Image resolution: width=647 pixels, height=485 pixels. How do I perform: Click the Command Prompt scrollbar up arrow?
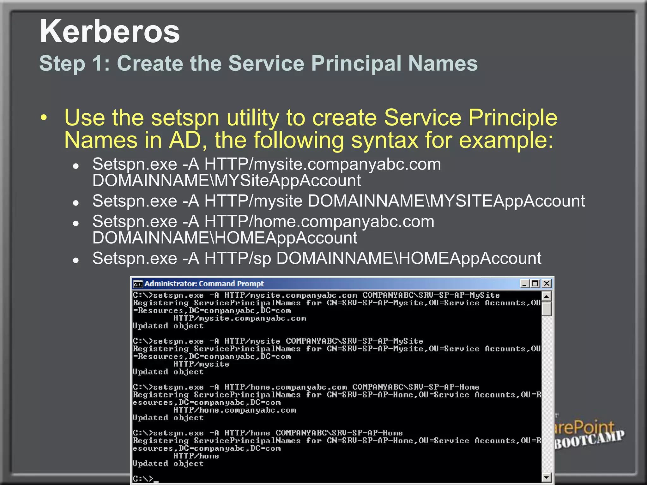(x=547, y=296)
